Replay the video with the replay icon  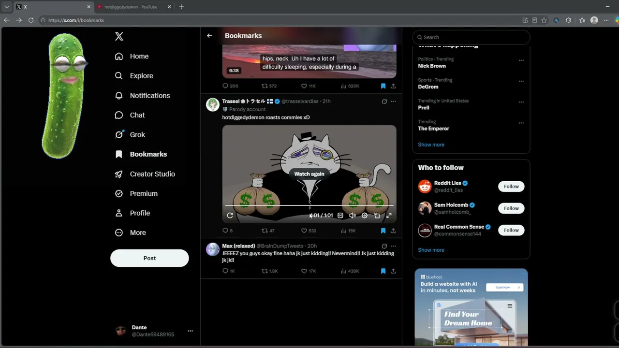230,216
